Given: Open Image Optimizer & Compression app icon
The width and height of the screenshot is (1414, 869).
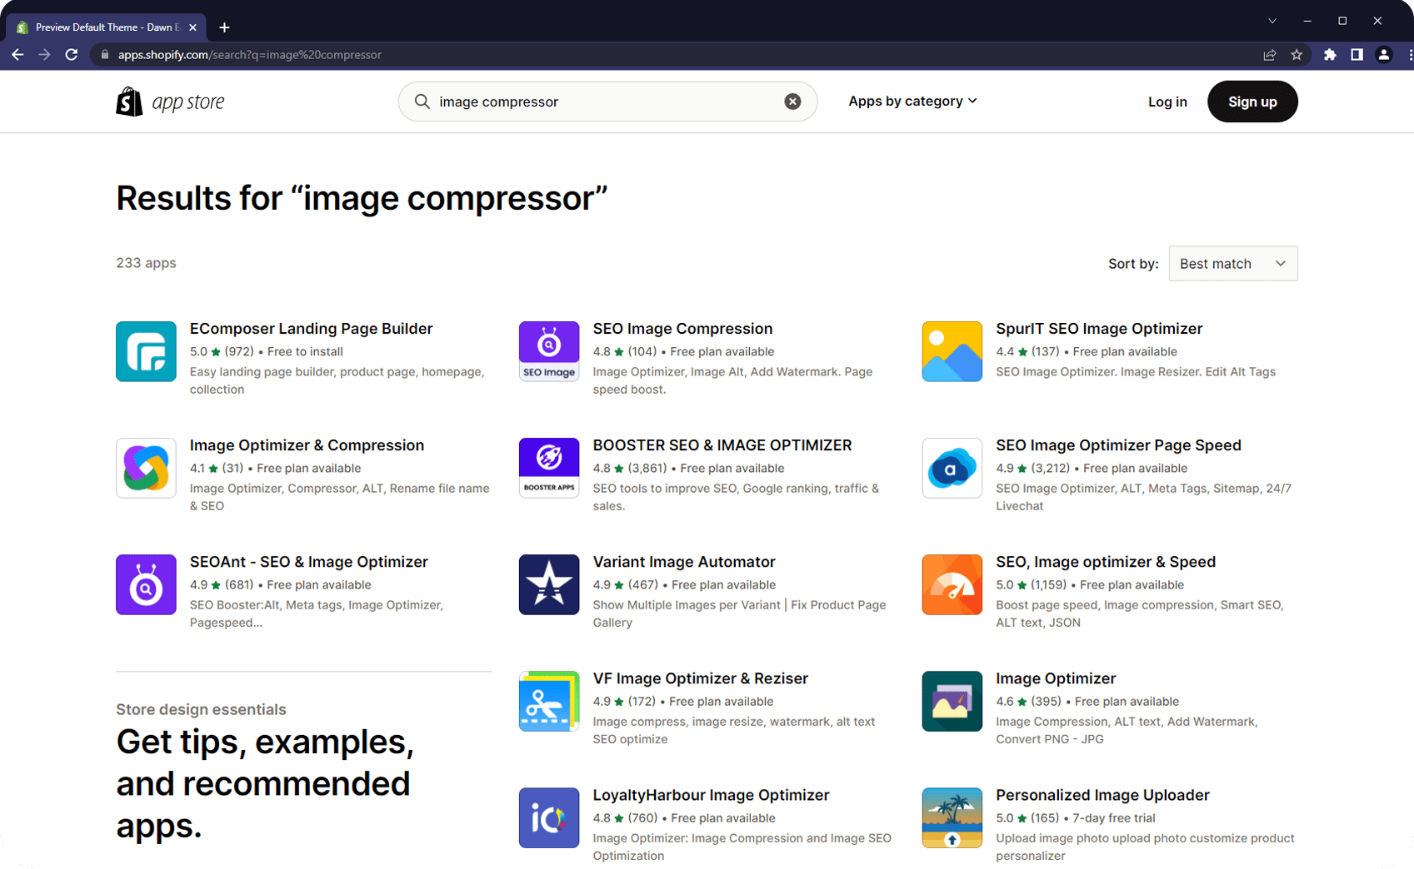Looking at the screenshot, I should click(146, 468).
